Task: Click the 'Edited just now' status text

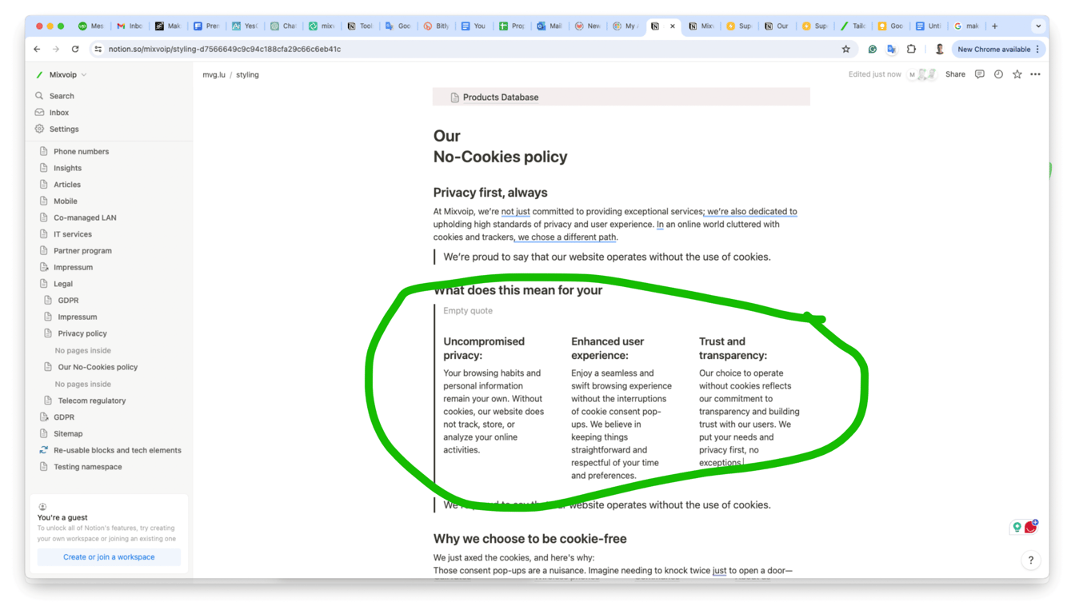Action: click(x=874, y=74)
